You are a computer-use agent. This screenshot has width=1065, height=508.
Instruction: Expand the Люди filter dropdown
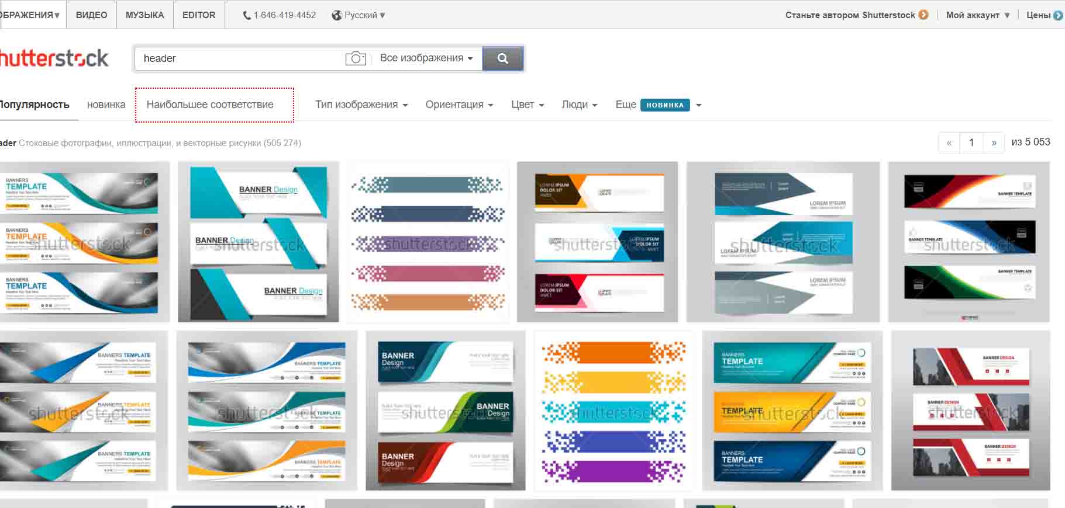coord(579,105)
